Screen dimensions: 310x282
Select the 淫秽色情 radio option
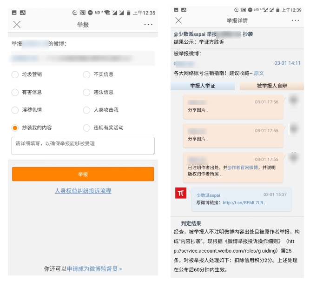click(x=15, y=110)
